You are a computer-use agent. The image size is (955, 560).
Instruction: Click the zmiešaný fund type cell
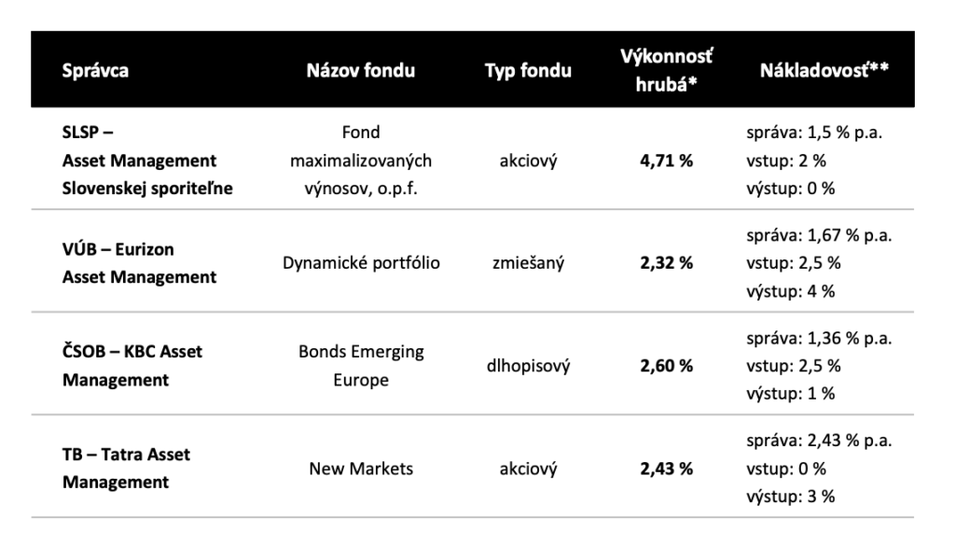[528, 263]
